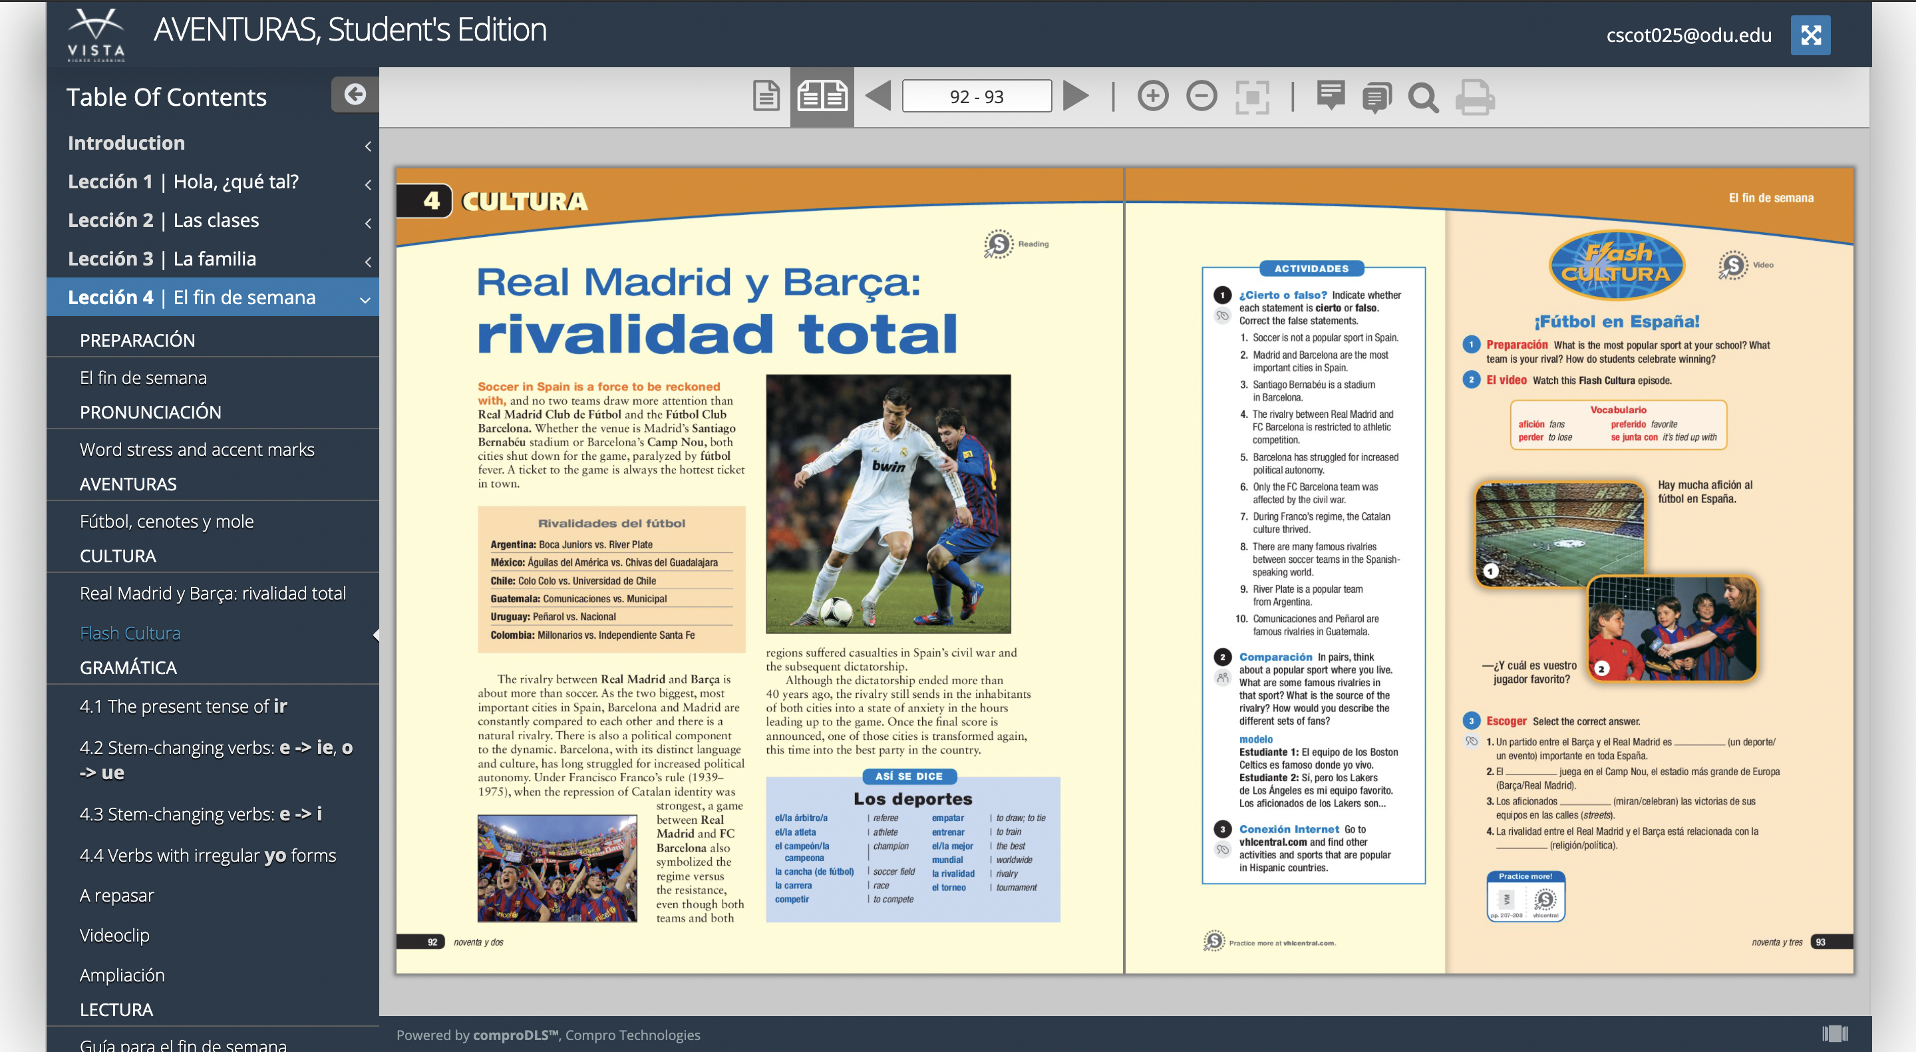Open Real Madrid y Barça: rivalidad total
Screen dimensions: 1916x1052
[213, 593]
